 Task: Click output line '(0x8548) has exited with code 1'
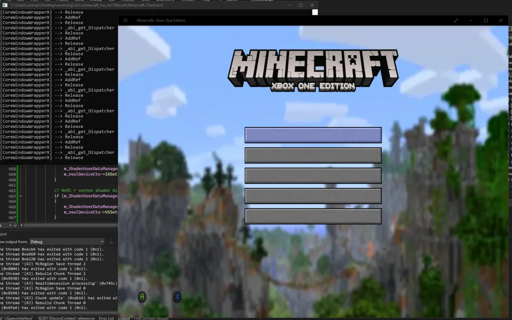pos(44,293)
